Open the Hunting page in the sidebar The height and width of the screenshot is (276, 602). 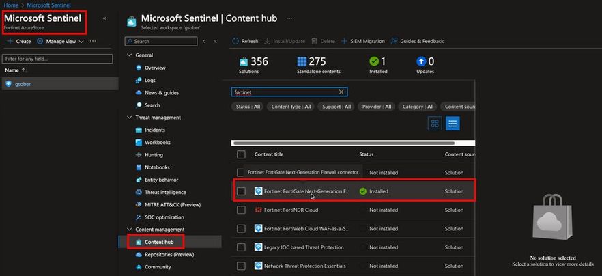point(154,155)
